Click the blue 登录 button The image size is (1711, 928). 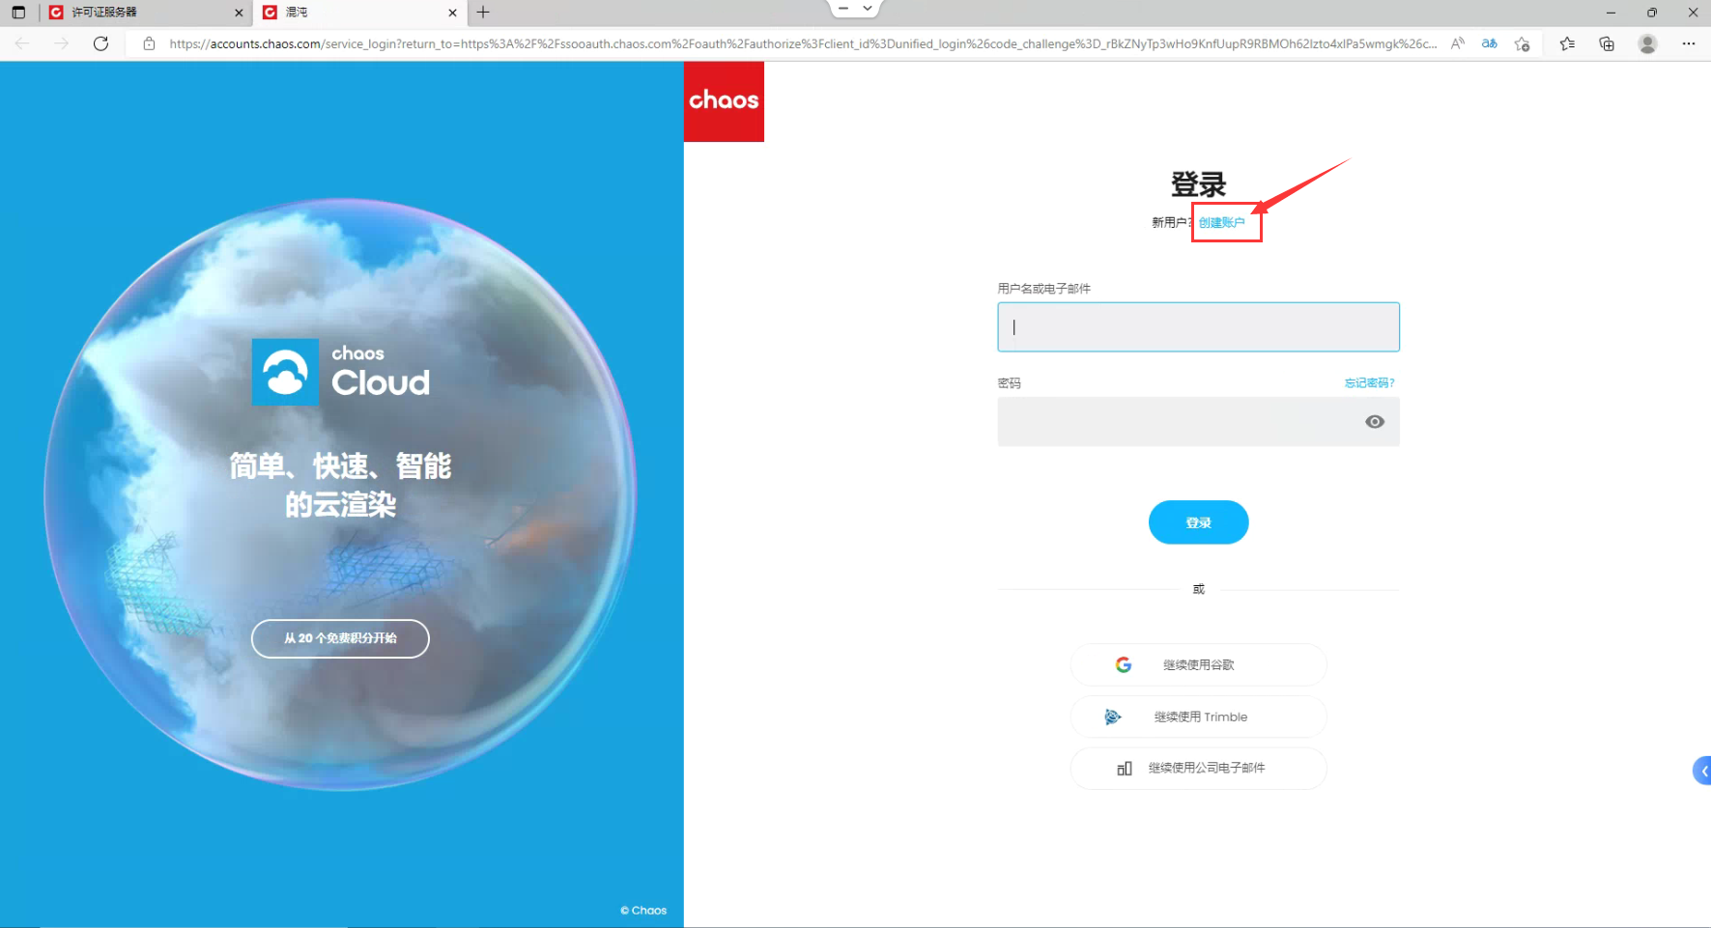(x=1198, y=522)
